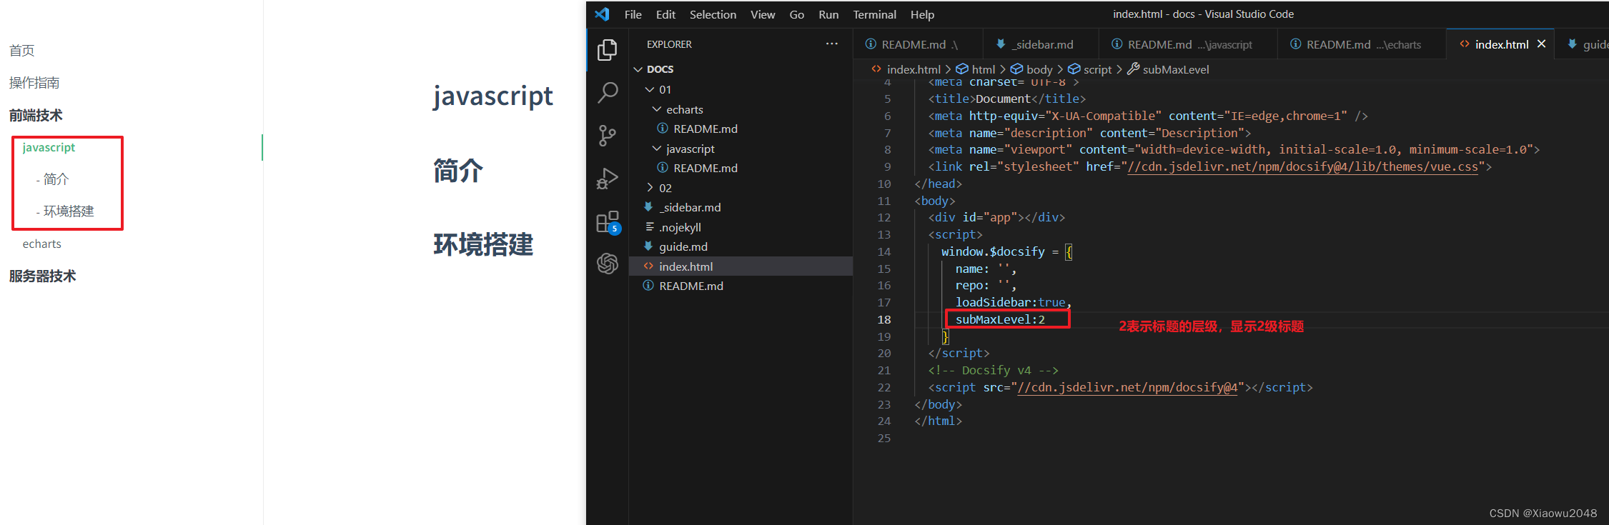Collapse the 01 folder

[x=650, y=89]
